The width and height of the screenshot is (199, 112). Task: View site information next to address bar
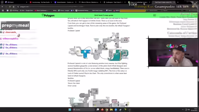18,7
